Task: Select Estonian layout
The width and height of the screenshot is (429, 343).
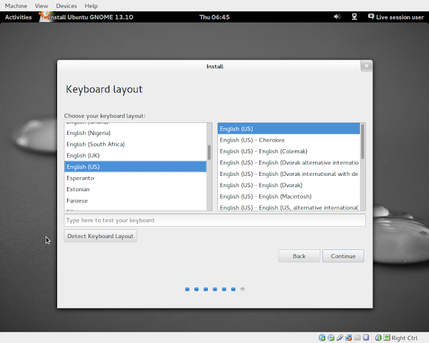Action: coord(135,189)
